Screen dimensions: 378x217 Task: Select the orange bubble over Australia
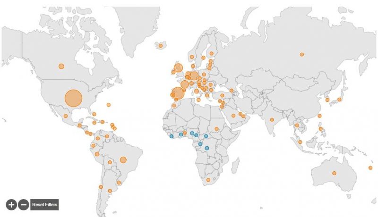334,173
